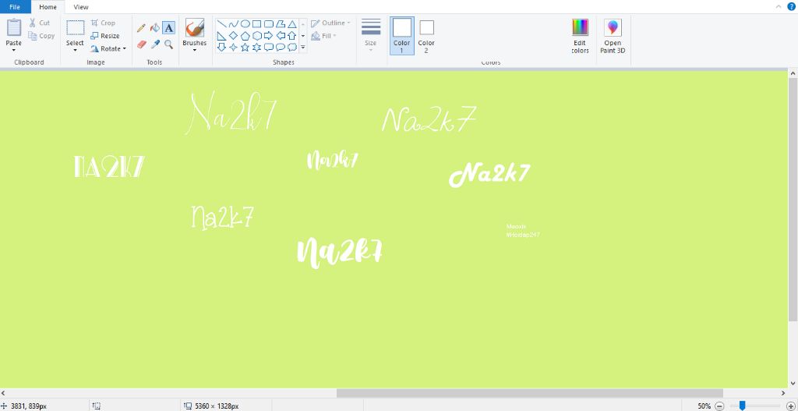This screenshot has width=798, height=411.
Task: Click the Edit colors button
Action: point(580,36)
